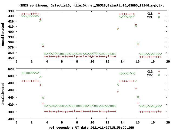Click x-axis tick 12 under the XL2/YR2 plot

107,122
